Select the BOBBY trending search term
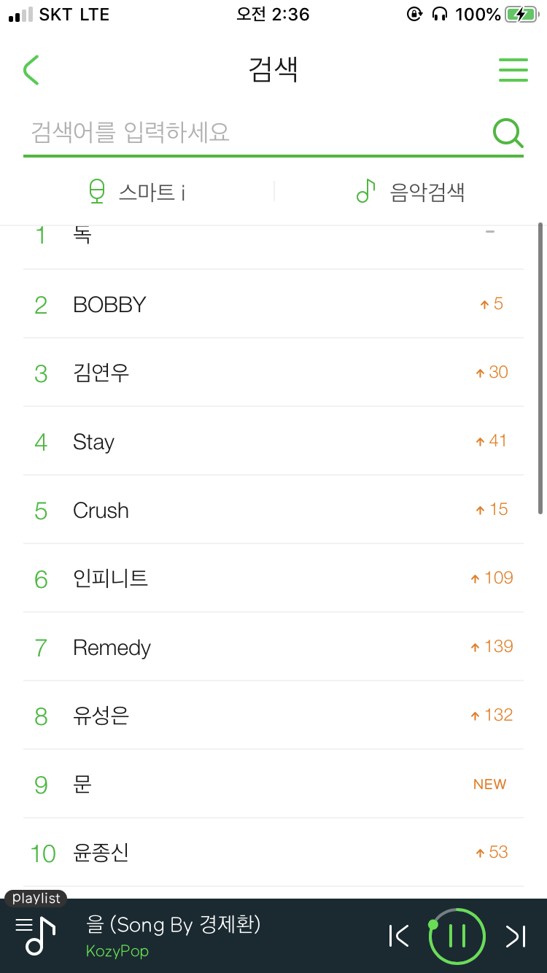Image resolution: width=547 pixels, height=973 pixels. (110, 304)
